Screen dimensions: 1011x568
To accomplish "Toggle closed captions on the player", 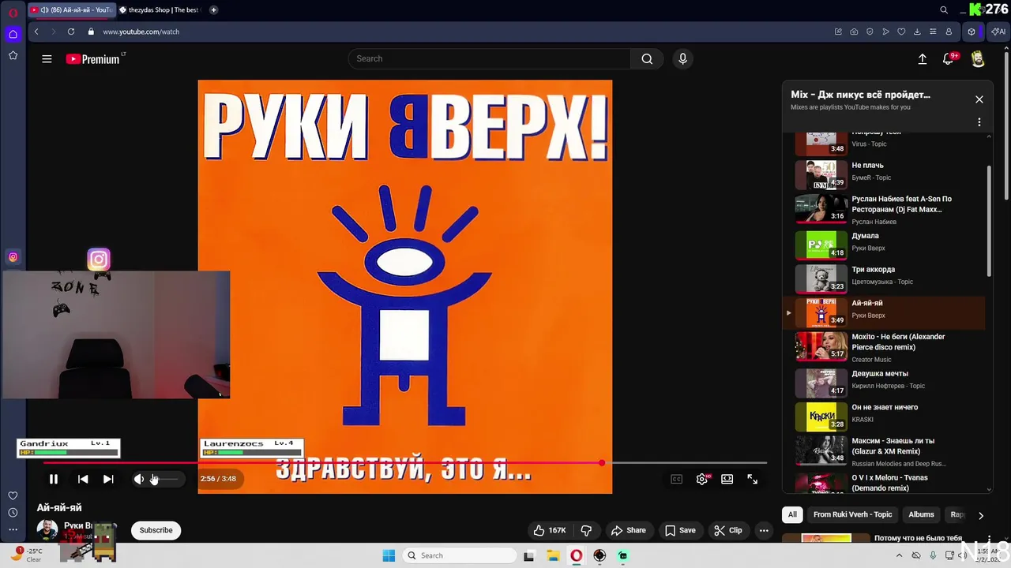I will tap(677, 479).
